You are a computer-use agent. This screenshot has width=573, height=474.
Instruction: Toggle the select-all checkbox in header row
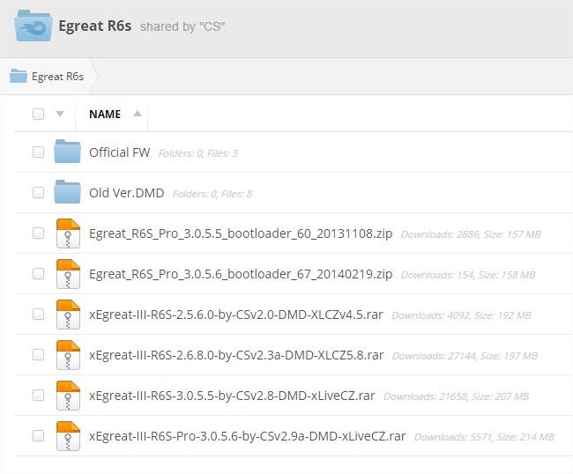pos(39,114)
